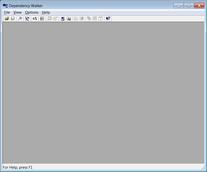Toggle Undecorate C++ Functions button

point(42,19)
